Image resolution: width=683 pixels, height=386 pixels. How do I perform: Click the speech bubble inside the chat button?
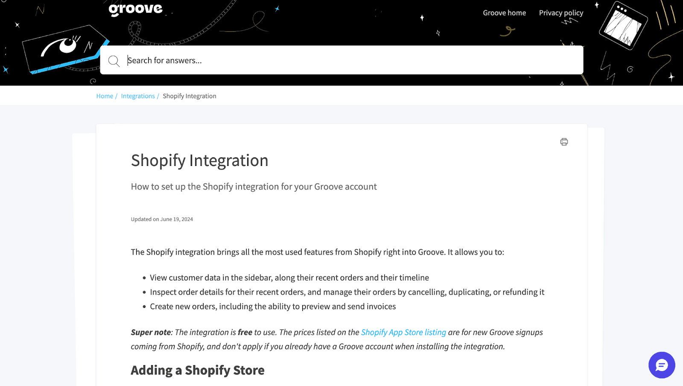661,365
